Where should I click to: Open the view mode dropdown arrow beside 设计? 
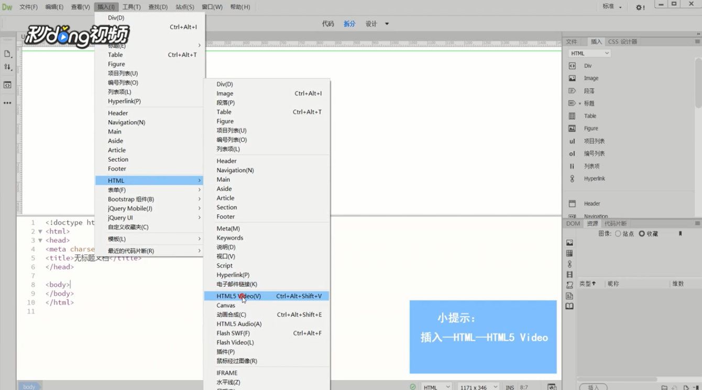[x=387, y=24]
